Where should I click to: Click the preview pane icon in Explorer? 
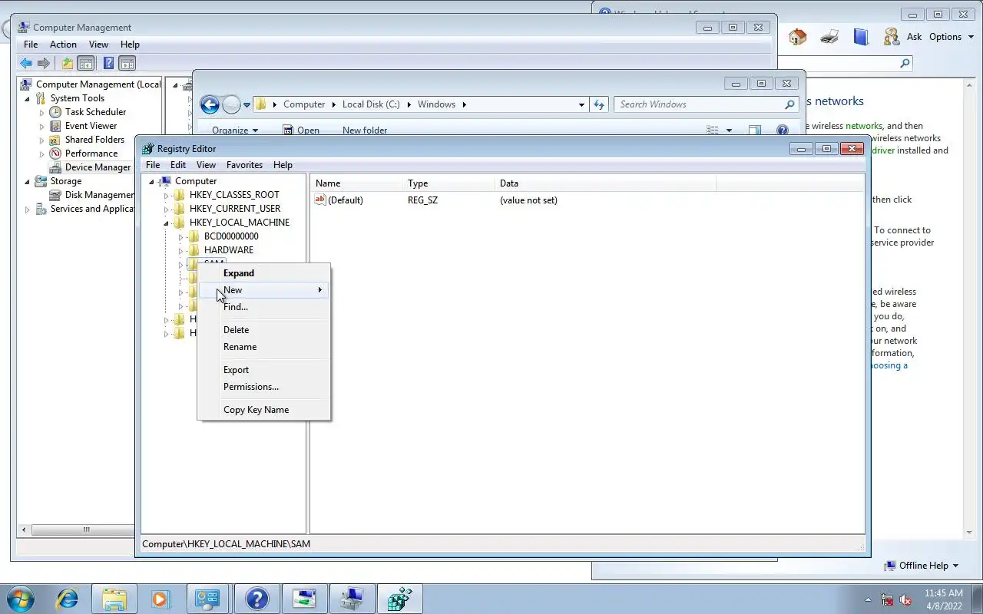pyautogui.click(x=755, y=130)
